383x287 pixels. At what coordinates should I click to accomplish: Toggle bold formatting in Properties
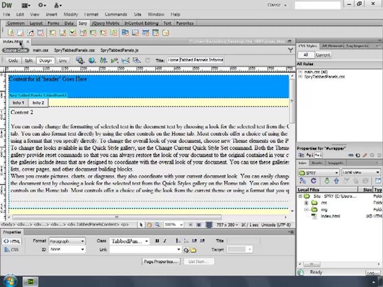coord(157,241)
